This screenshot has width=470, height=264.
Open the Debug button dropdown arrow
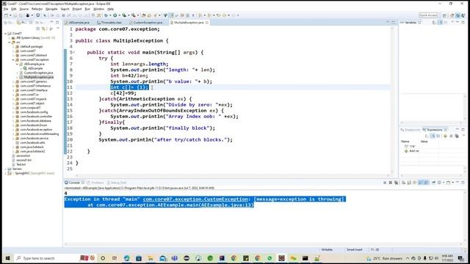click(110, 15)
